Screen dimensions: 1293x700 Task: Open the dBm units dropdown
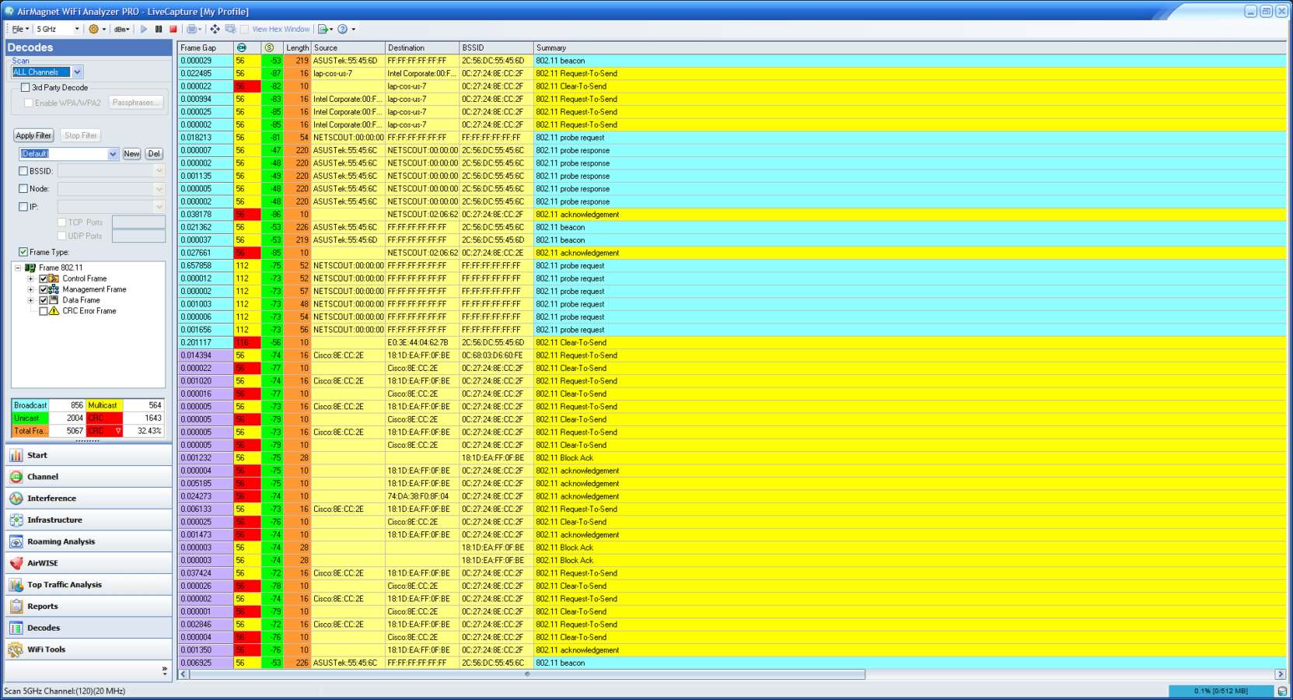[122, 29]
